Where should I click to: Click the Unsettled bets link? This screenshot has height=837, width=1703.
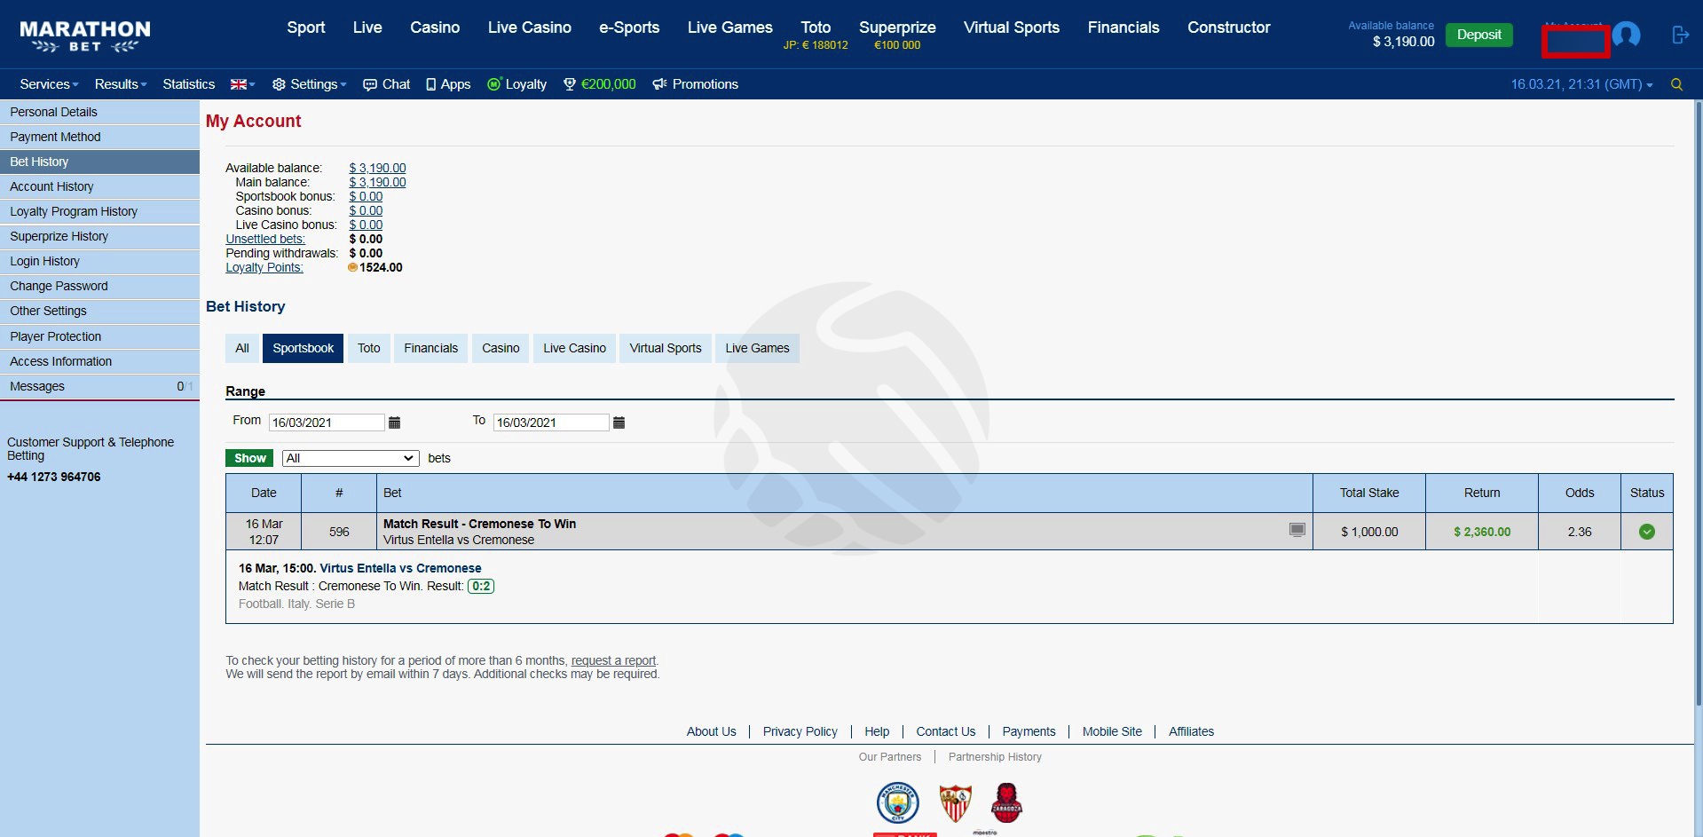[x=265, y=239]
